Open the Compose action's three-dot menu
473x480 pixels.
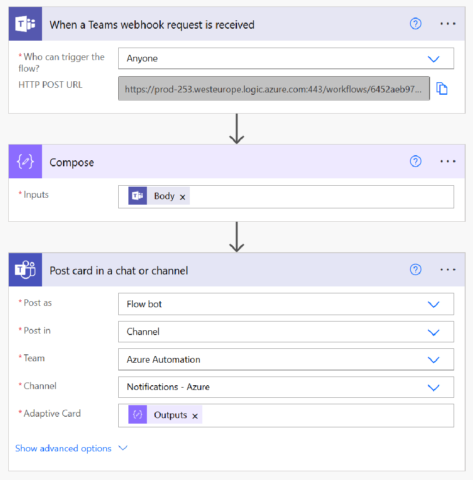(448, 161)
